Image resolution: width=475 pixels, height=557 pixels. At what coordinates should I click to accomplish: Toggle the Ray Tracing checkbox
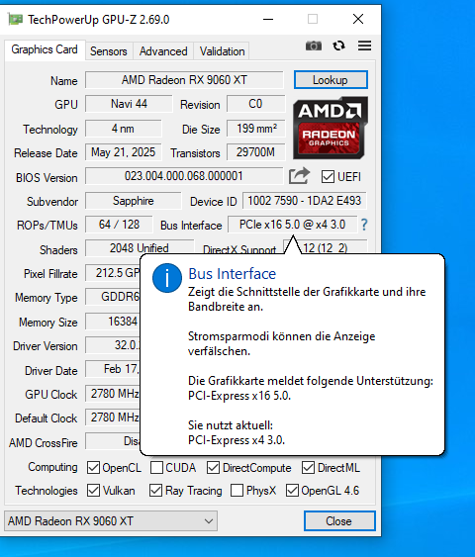coord(156,491)
